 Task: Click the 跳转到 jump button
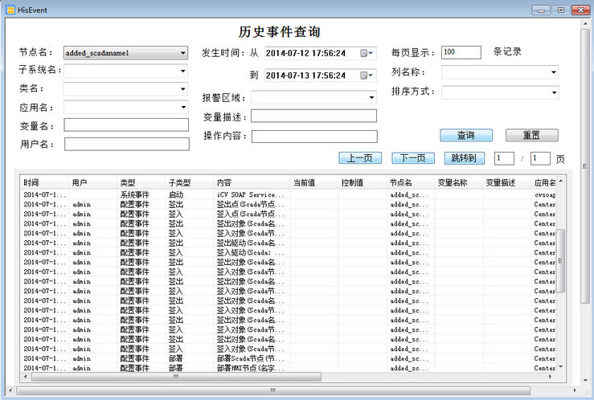click(464, 157)
